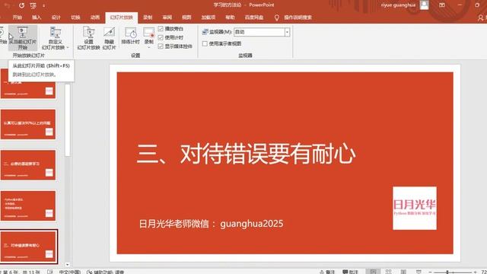Open the Record (录制) tab
487x274 pixels.
coord(148,18)
